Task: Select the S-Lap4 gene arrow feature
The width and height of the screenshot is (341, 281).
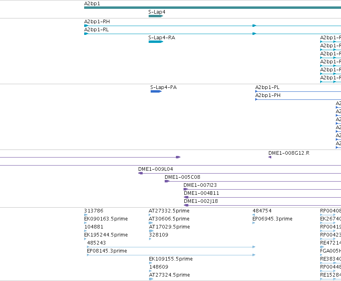Action: tap(156, 16)
